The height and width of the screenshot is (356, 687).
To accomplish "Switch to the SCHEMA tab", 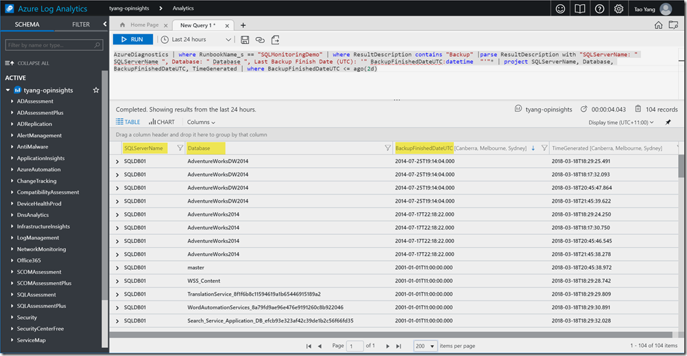I will pos(27,25).
